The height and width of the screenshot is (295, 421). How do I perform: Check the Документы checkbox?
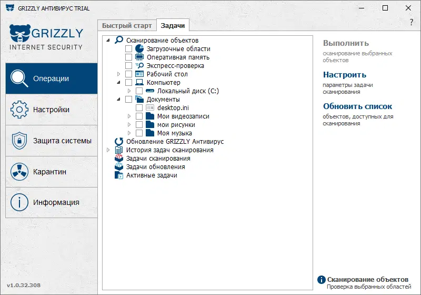pyautogui.click(x=128, y=99)
